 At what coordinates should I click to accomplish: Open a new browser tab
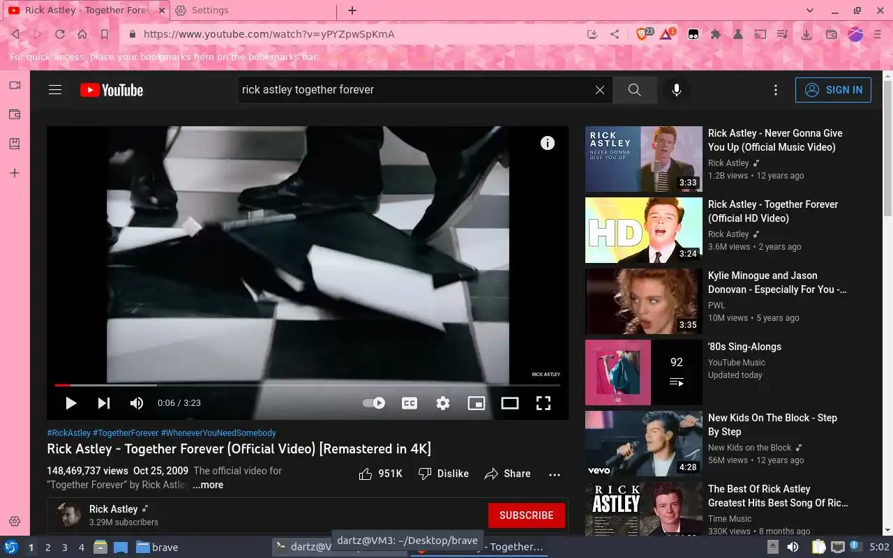tap(352, 10)
